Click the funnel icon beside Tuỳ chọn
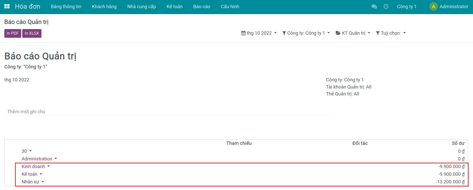Screen dimensions: 473x190 (x=378, y=33)
